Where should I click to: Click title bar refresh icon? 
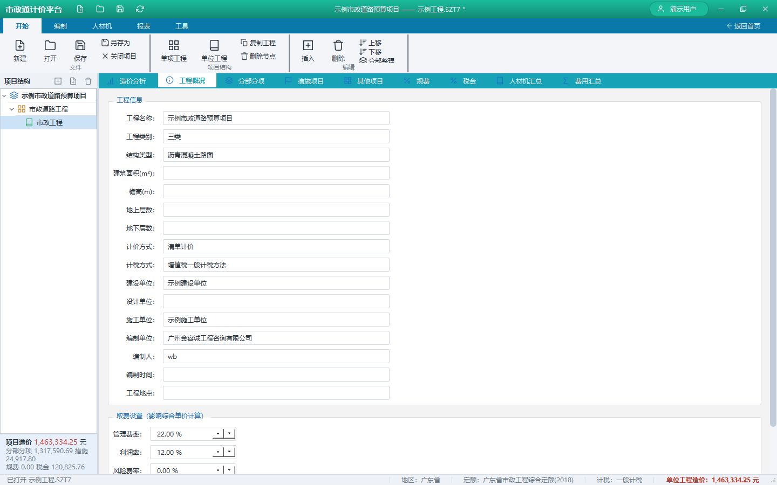pyautogui.click(x=140, y=9)
